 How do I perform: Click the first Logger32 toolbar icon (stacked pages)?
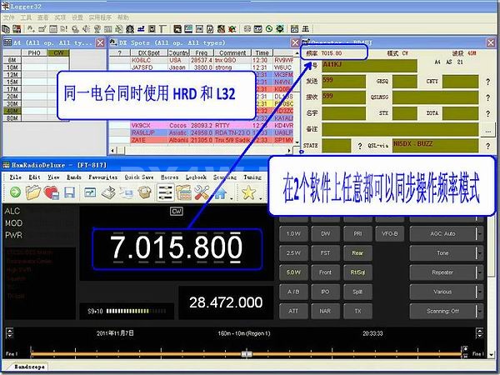coord(6,29)
